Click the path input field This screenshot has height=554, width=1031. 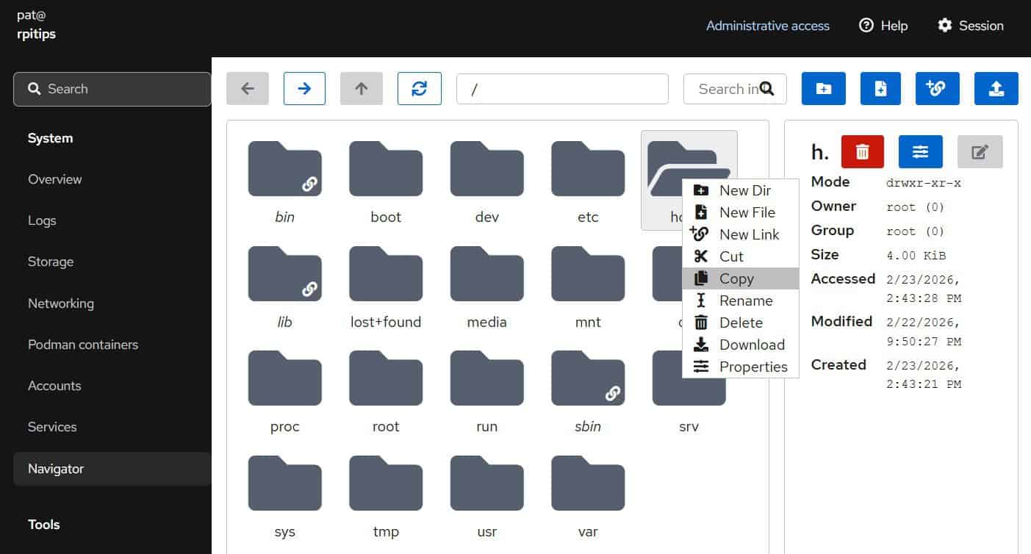562,89
